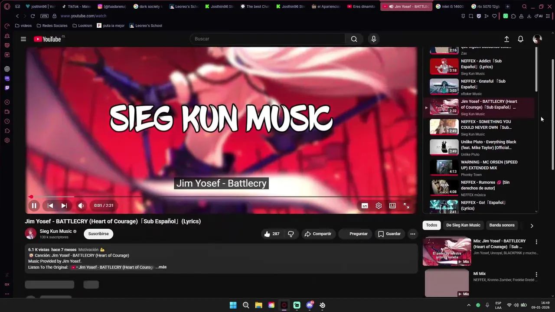Open video player settings gear
Image resolution: width=555 pixels, height=312 pixels.
tap(379, 206)
